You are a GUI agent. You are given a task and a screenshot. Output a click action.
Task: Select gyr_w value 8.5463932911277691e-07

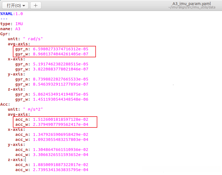click(61, 84)
